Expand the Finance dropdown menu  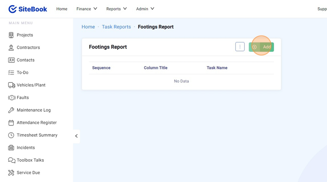87,9
